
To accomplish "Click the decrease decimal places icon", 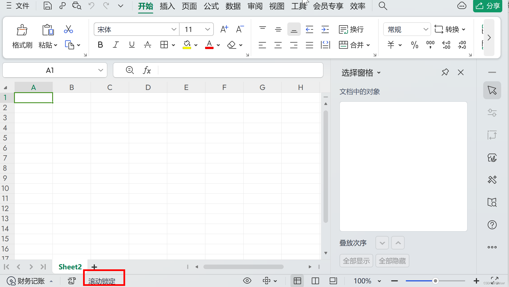I will 462,45.
